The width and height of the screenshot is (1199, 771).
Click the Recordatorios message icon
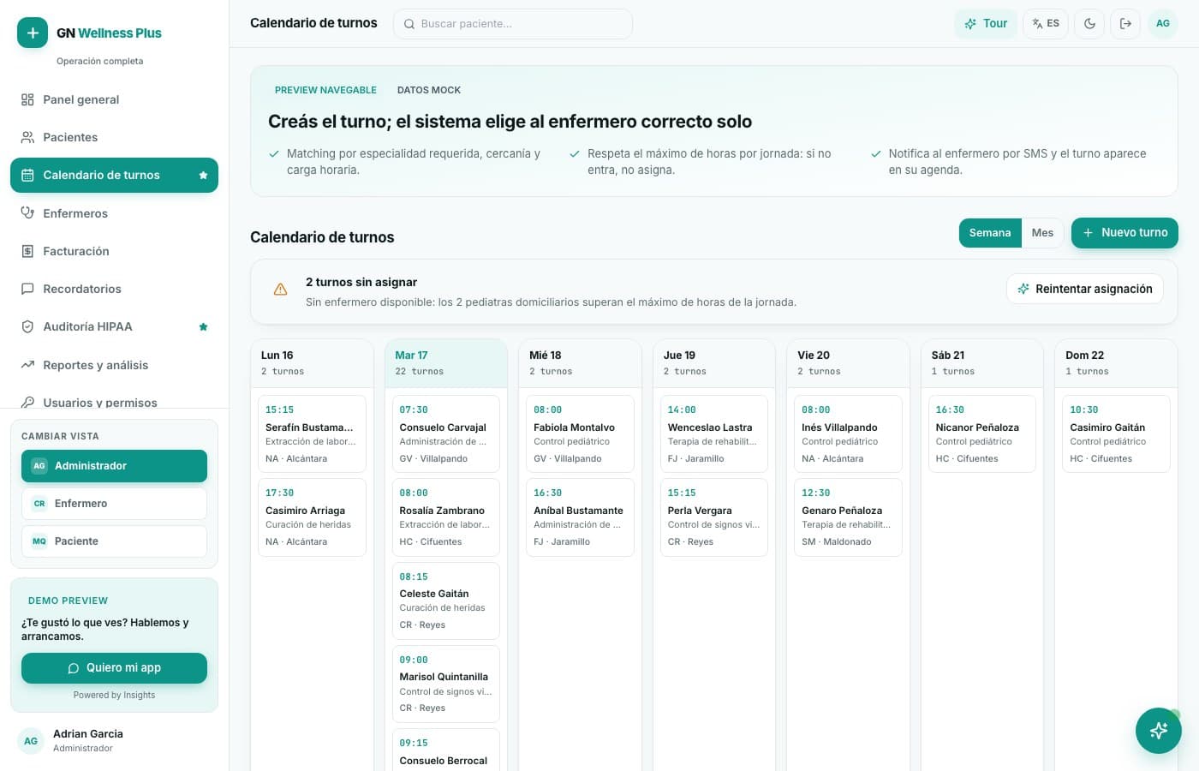point(27,289)
